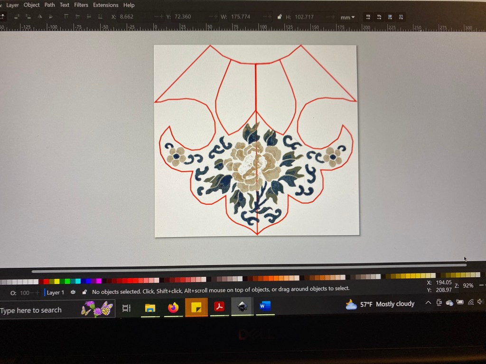Image resolution: width=486 pixels, height=364 pixels.
Task: Open Firefox from the taskbar
Action: 173,308
